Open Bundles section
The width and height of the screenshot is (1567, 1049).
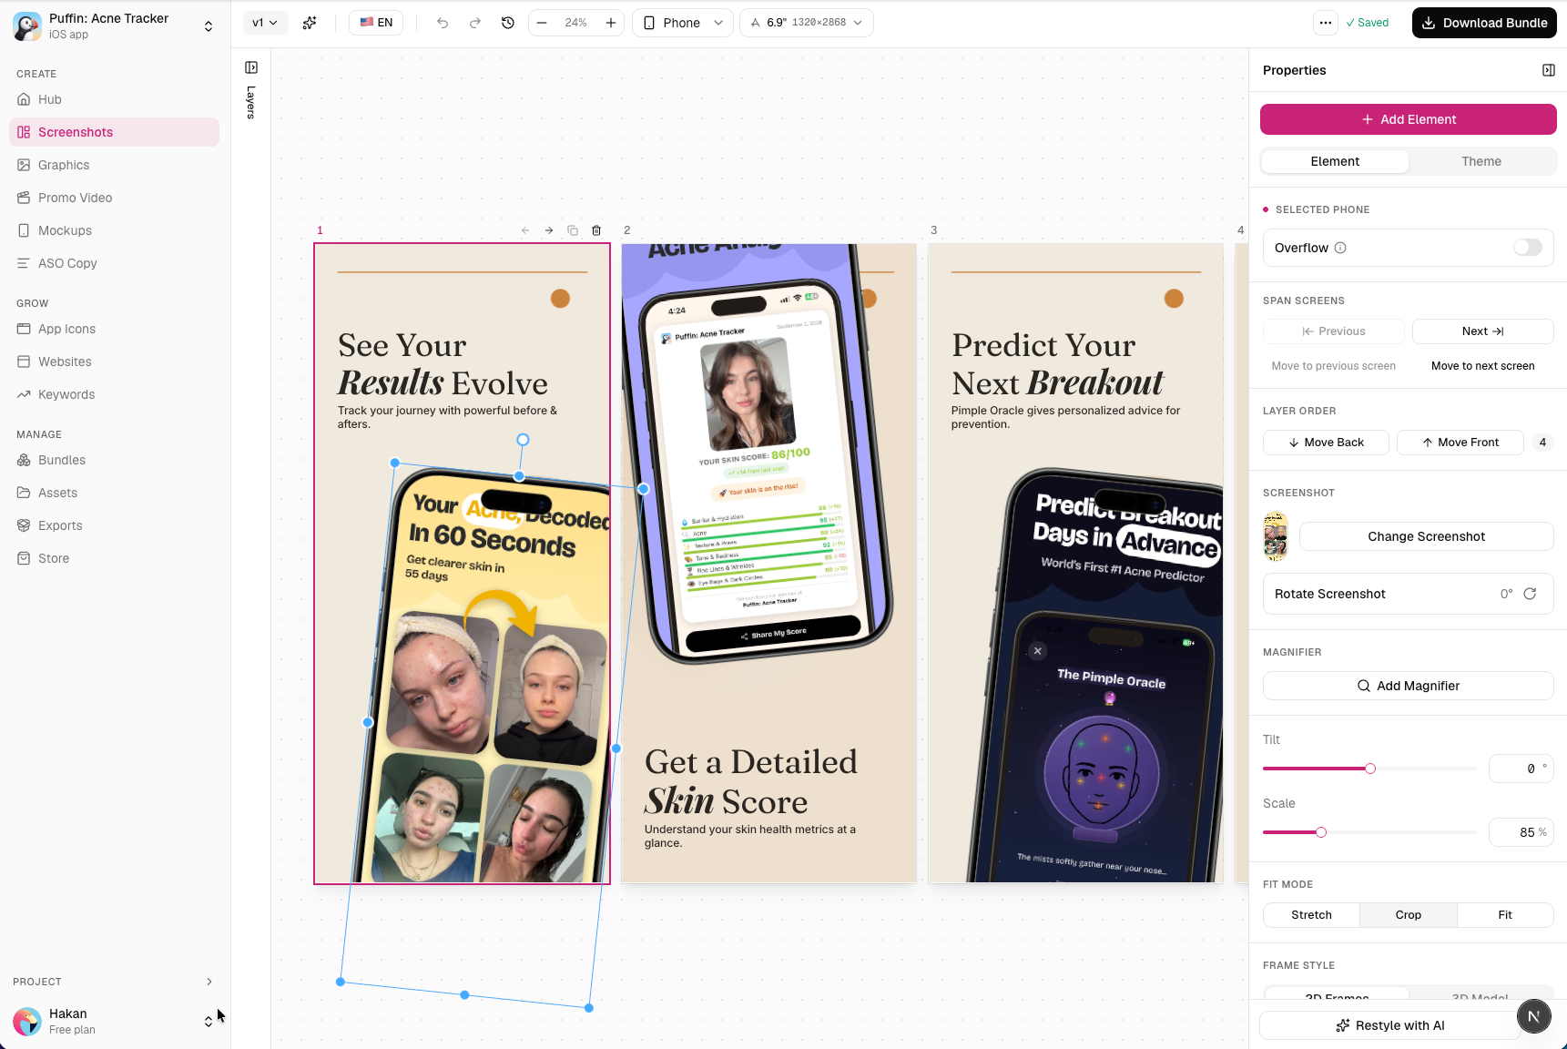[x=114, y=460]
